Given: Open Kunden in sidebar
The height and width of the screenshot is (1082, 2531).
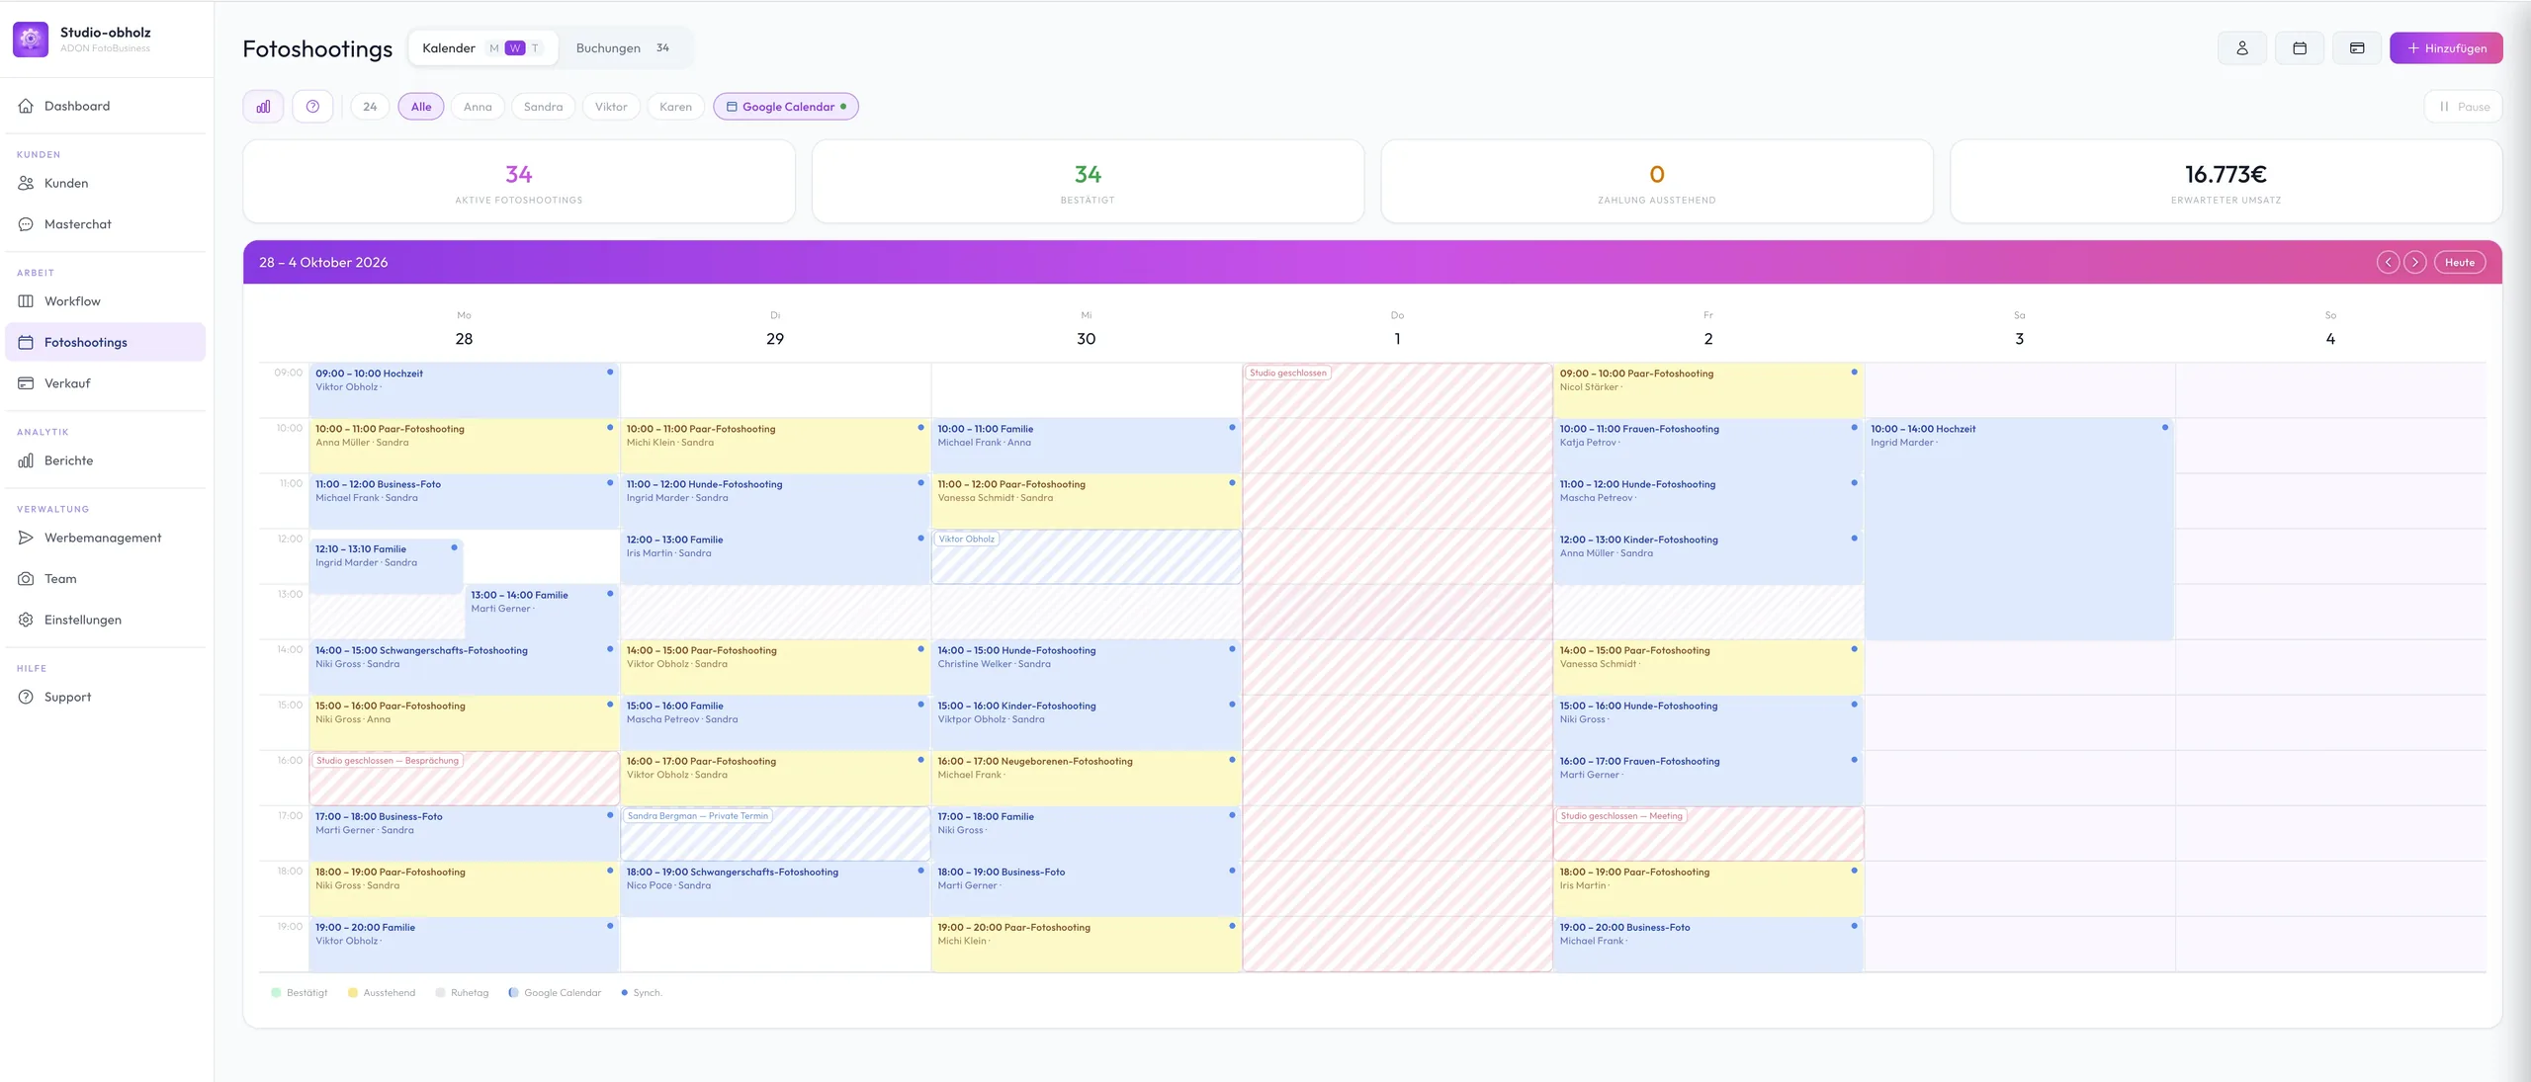Looking at the screenshot, I should tap(106, 183).
